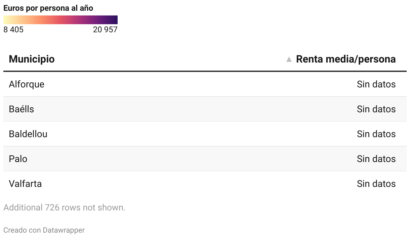The image size is (410, 238).
Task: Click Valfarta's Sin datos income cell
Action: (376, 184)
